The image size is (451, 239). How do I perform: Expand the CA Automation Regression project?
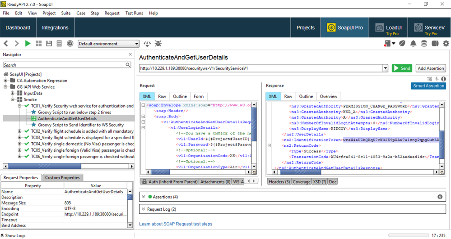(6, 81)
